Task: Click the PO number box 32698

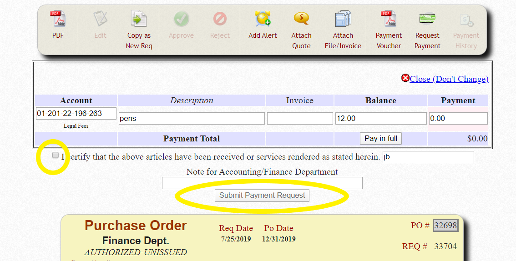Action: [x=445, y=225]
